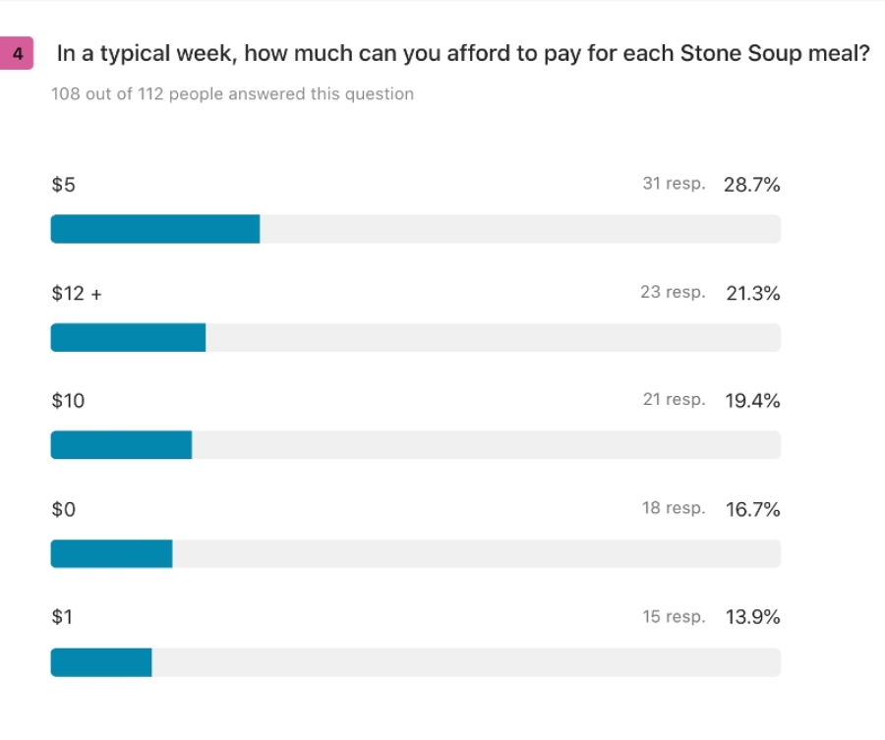
Task: Click the 23 resp. count
Action: coord(673,292)
